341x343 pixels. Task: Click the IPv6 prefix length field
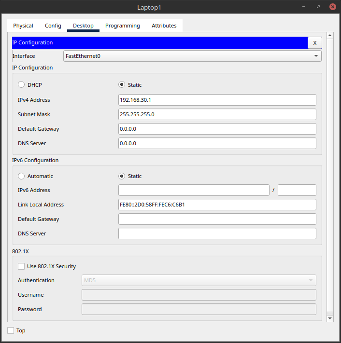pyautogui.click(x=297, y=190)
